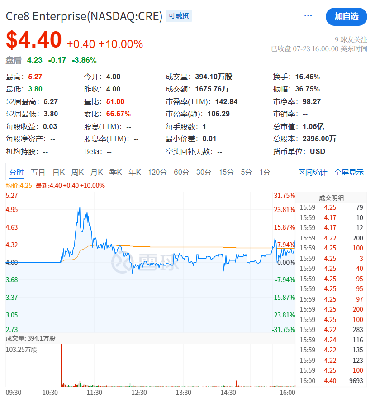Click the 可融资 tag beside the stock name
The width and height of the screenshot is (375, 399).
(x=179, y=16)
